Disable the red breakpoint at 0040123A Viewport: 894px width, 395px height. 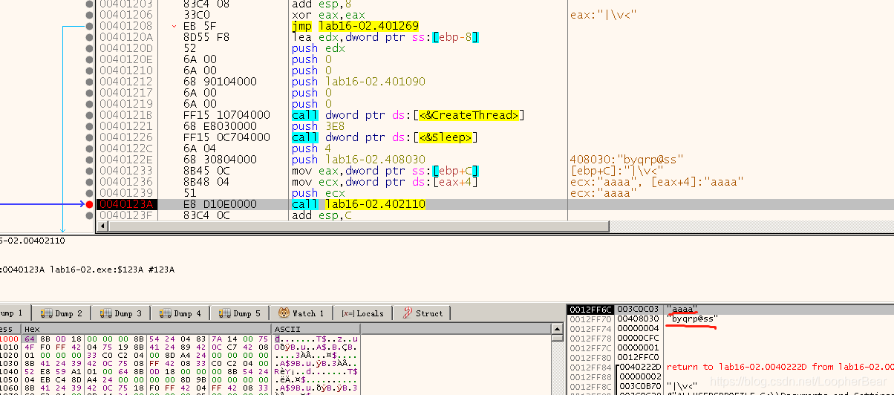[90, 204]
